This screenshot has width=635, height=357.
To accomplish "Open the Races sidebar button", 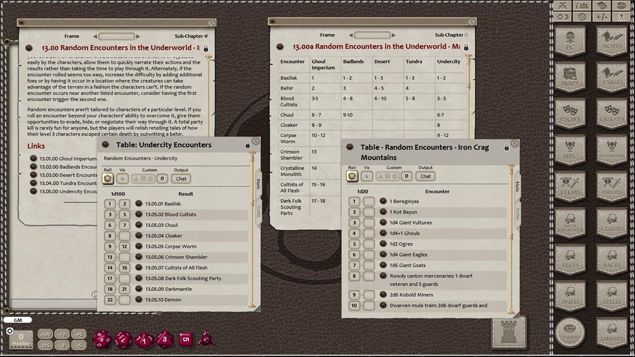I will [612, 260].
